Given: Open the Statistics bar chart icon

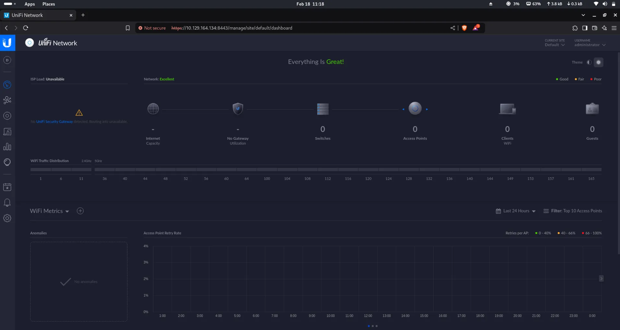Looking at the screenshot, I should coord(7,147).
